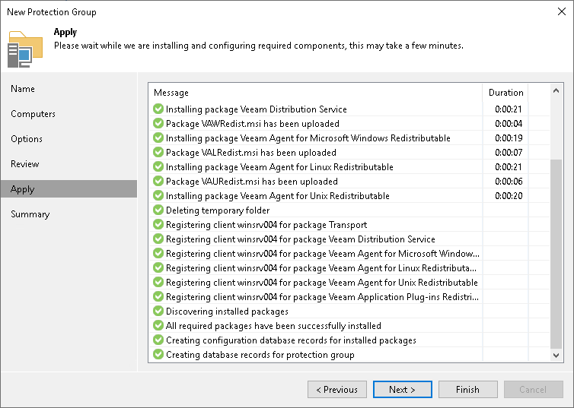Click status icon for Registering client Application Plug-ins Redistri...
The width and height of the screenshot is (574, 408).
pyautogui.click(x=158, y=296)
